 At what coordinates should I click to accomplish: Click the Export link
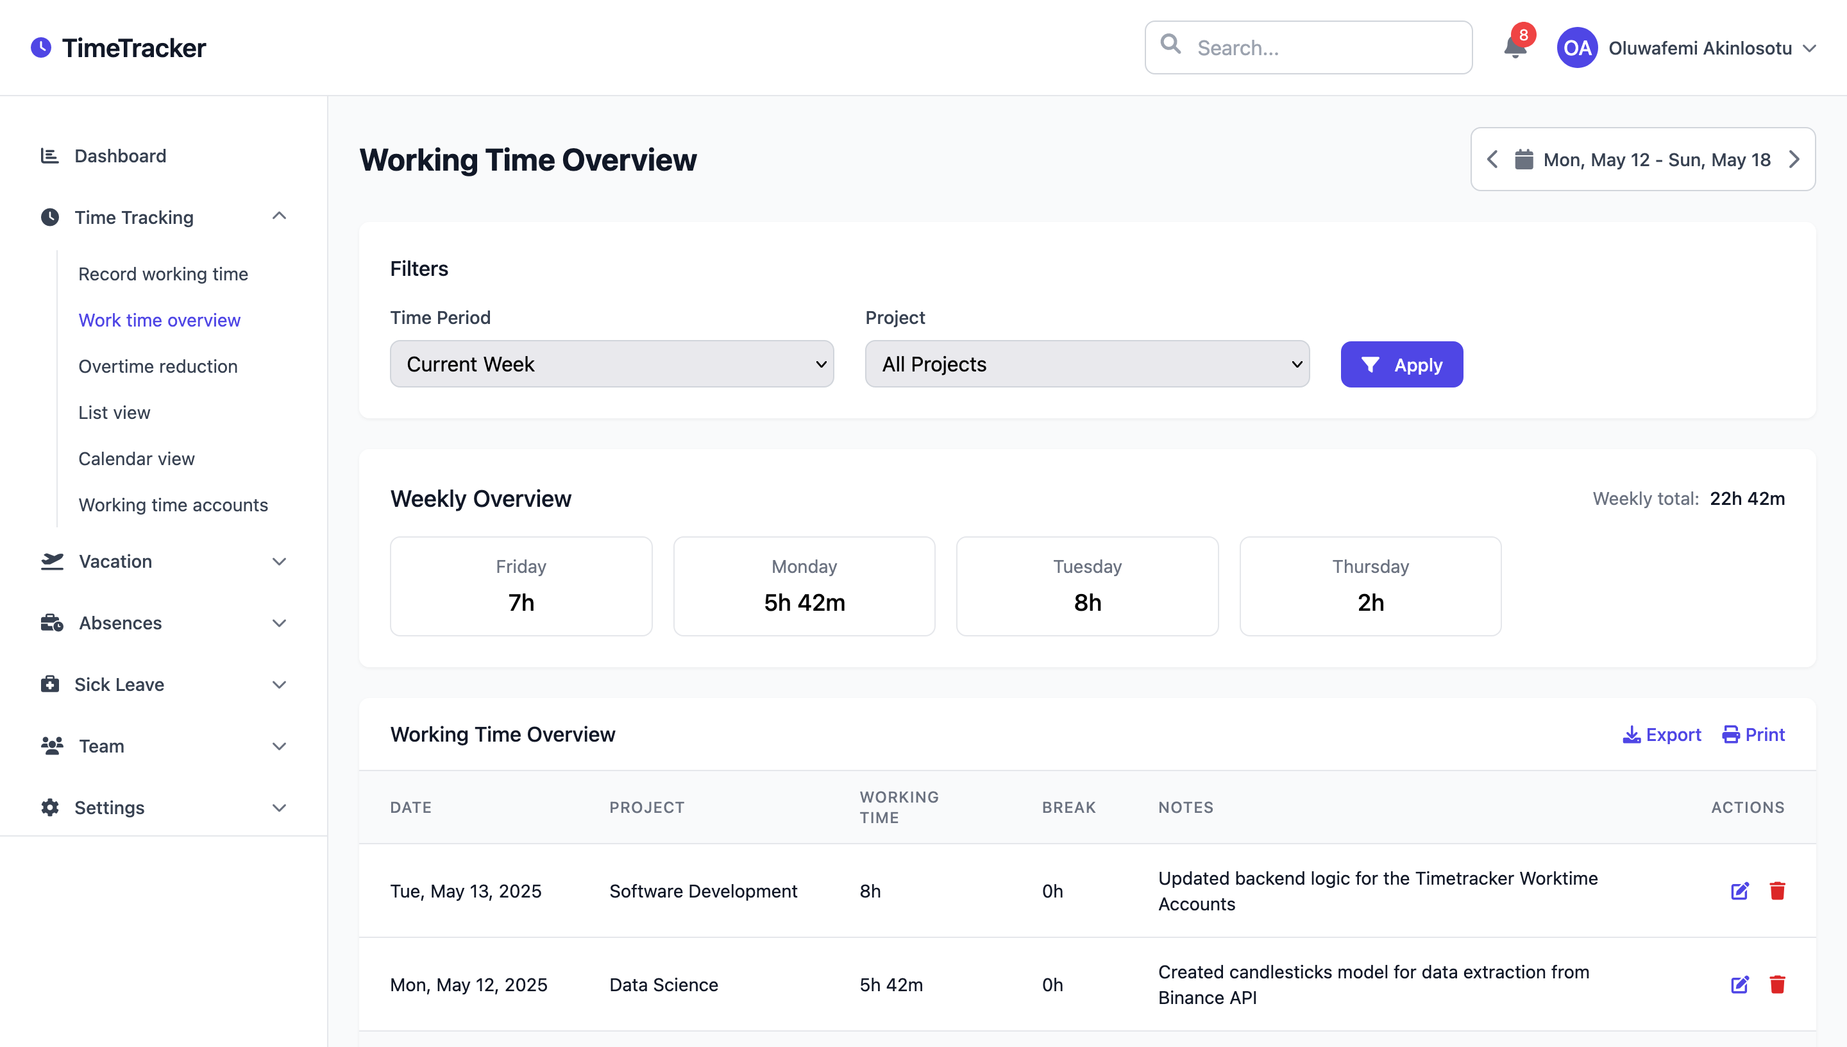1662,734
